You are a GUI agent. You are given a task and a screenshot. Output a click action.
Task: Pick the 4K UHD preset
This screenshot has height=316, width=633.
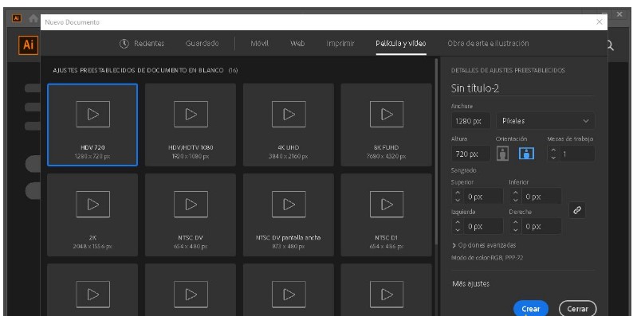289,125
